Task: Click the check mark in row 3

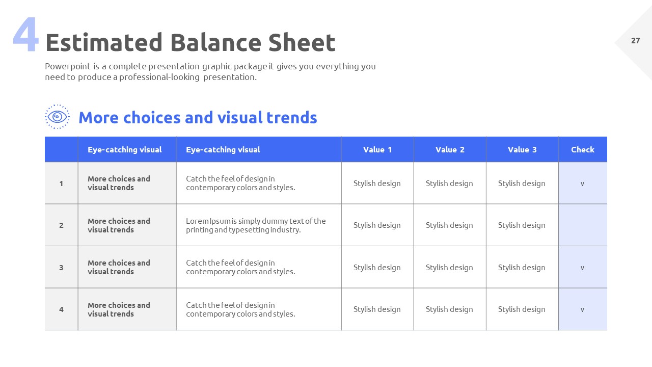Action: (582, 268)
